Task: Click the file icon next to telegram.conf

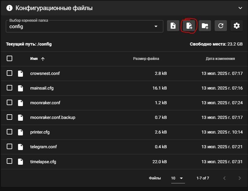Action: click(20, 147)
